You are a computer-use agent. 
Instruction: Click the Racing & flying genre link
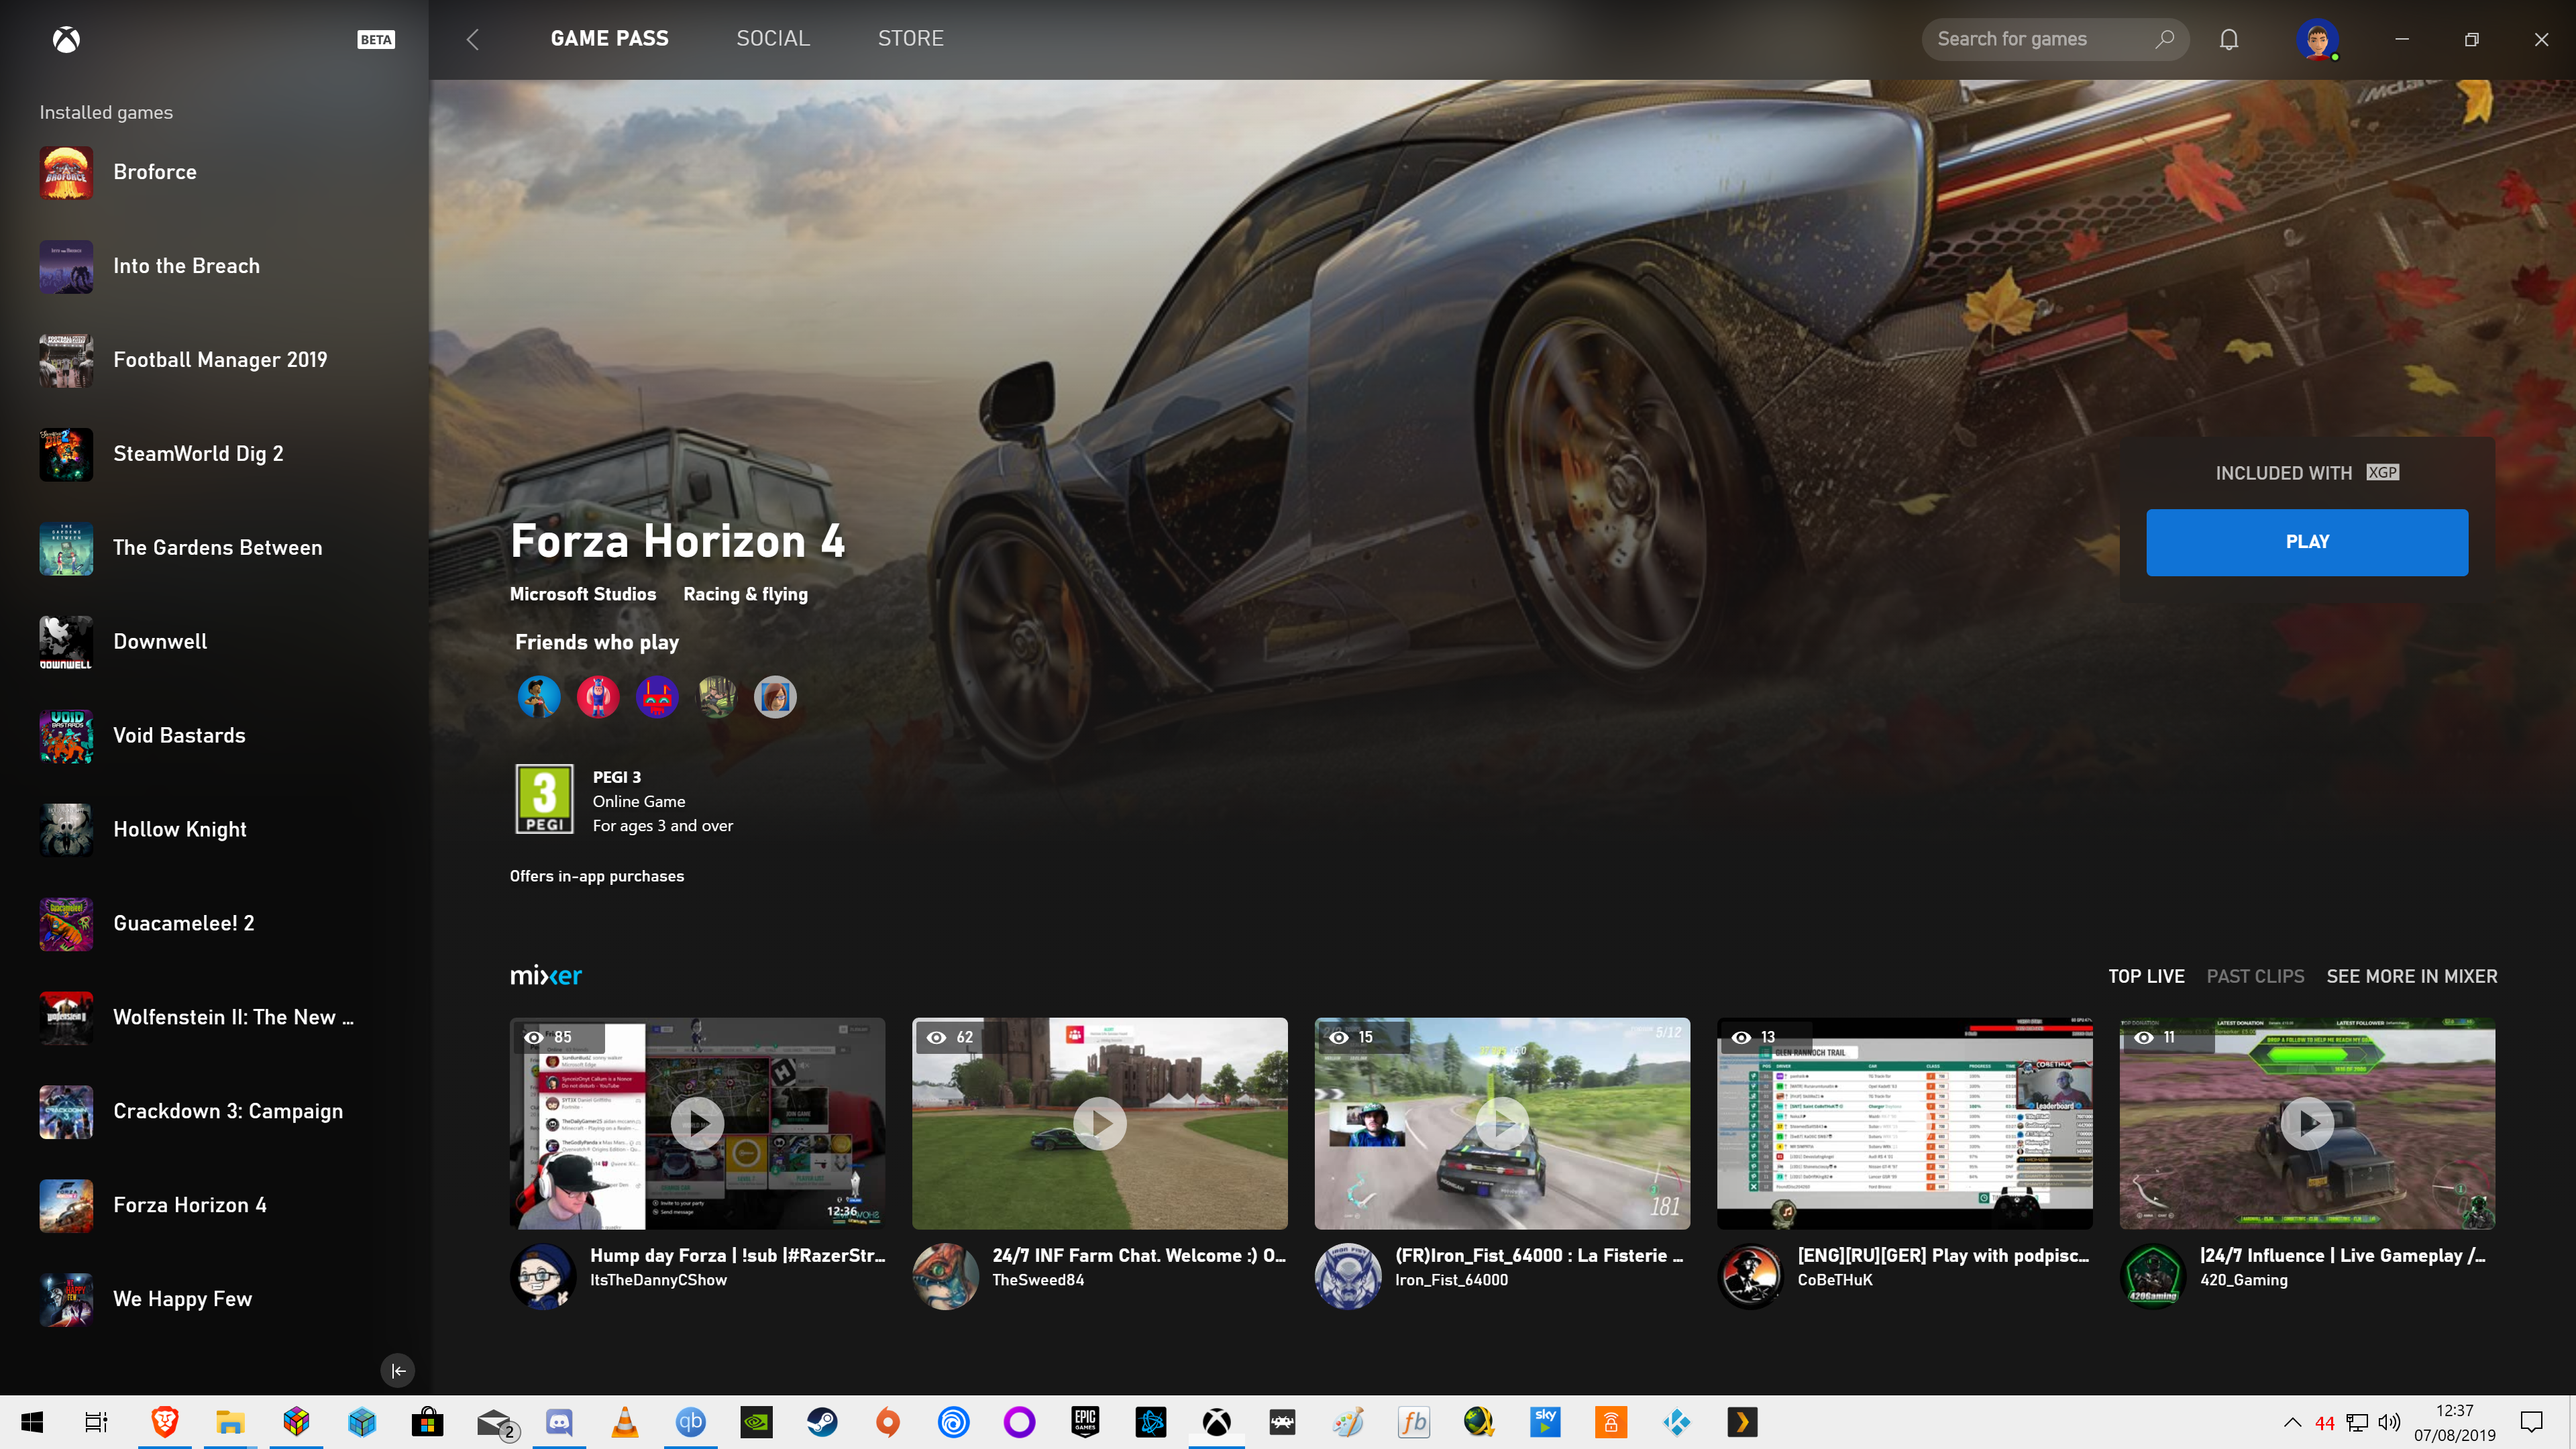(x=745, y=594)
